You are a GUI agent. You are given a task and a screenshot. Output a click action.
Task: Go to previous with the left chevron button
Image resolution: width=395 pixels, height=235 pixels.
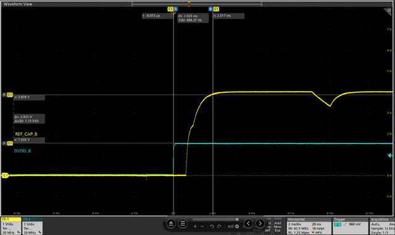[x=248, y=223]
